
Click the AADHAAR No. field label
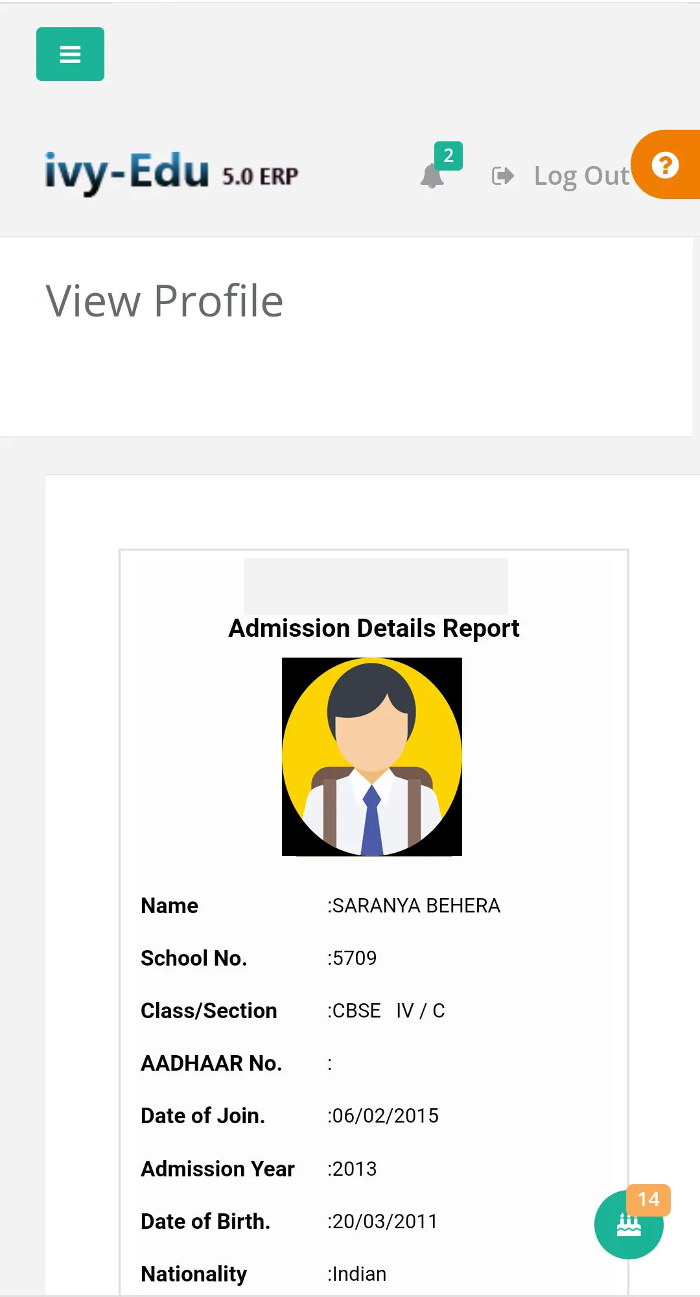point(211,1063)
